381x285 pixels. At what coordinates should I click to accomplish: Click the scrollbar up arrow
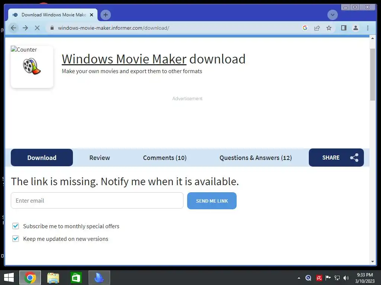pyautogui.click(x=372, y=39)
